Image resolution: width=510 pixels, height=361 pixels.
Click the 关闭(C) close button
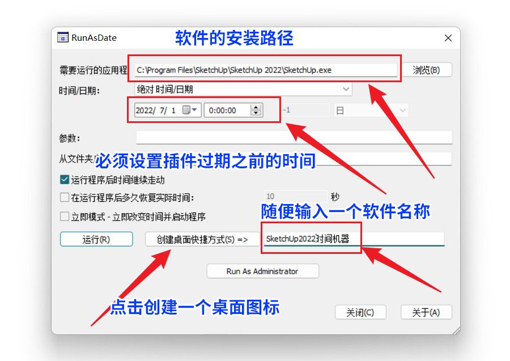pyautogui.click(x=360, y=312)
